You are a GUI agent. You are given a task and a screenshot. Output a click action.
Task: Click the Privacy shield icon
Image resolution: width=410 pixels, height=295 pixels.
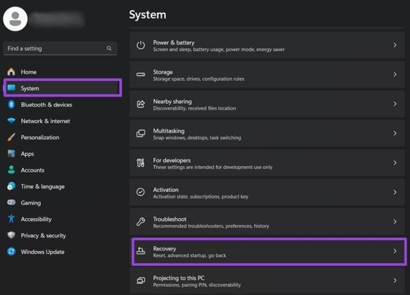pyautogui.click(x=11, y=235)
